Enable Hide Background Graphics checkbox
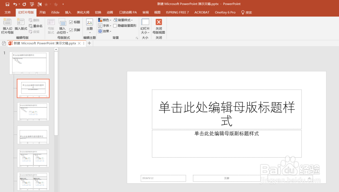Screen dimensions: 339x192 [x=115, y=25]
